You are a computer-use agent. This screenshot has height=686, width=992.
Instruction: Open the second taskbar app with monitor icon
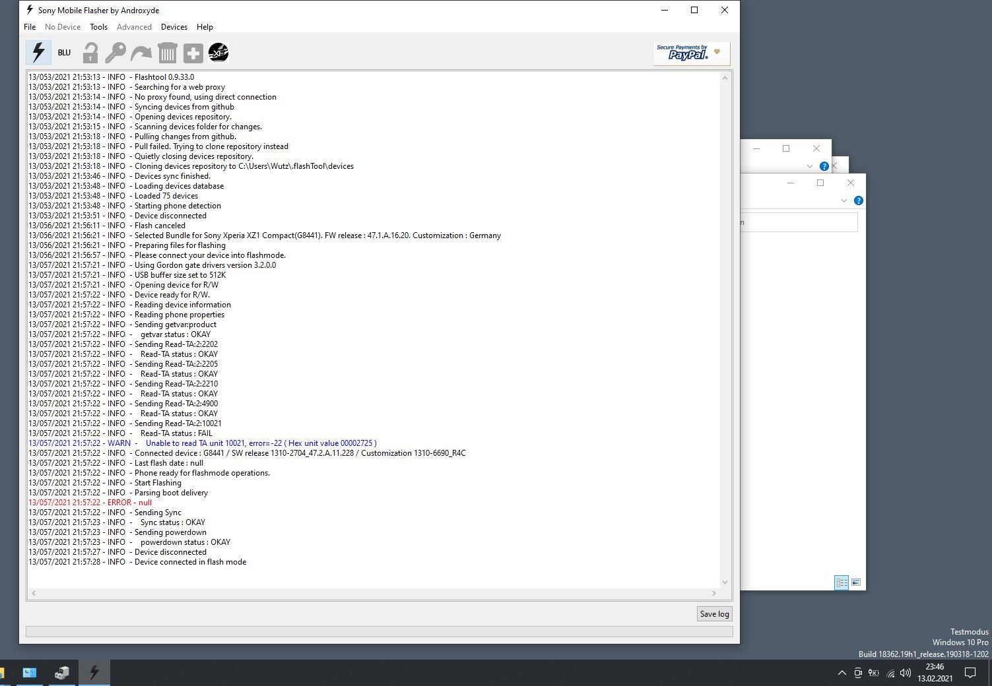(x=30, y=673)
